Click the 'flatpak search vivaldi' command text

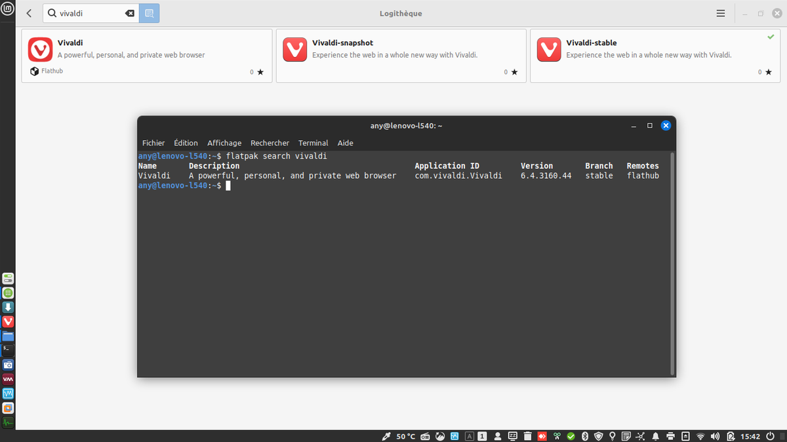[x=276, y=157]
